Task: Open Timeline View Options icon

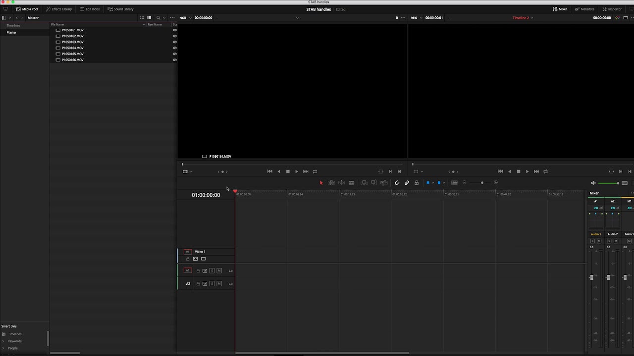Action: (x=454, y=183)
